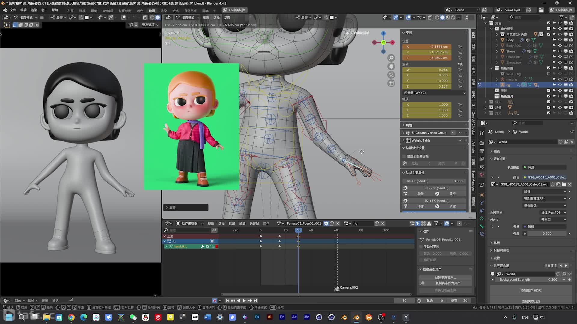Click the Blender logo menu icon
The height and width of the screenshot is (324, 577).
(5, 10)
